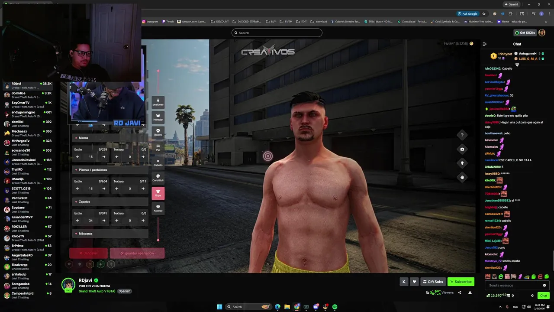Click the light bulb icon beside character
This screenshot has width=554, height=312.
(x=462, y=163)
